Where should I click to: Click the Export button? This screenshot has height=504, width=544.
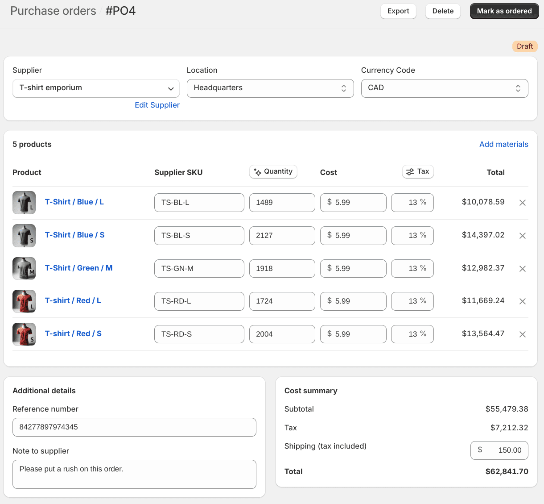(x=398, y=11)
